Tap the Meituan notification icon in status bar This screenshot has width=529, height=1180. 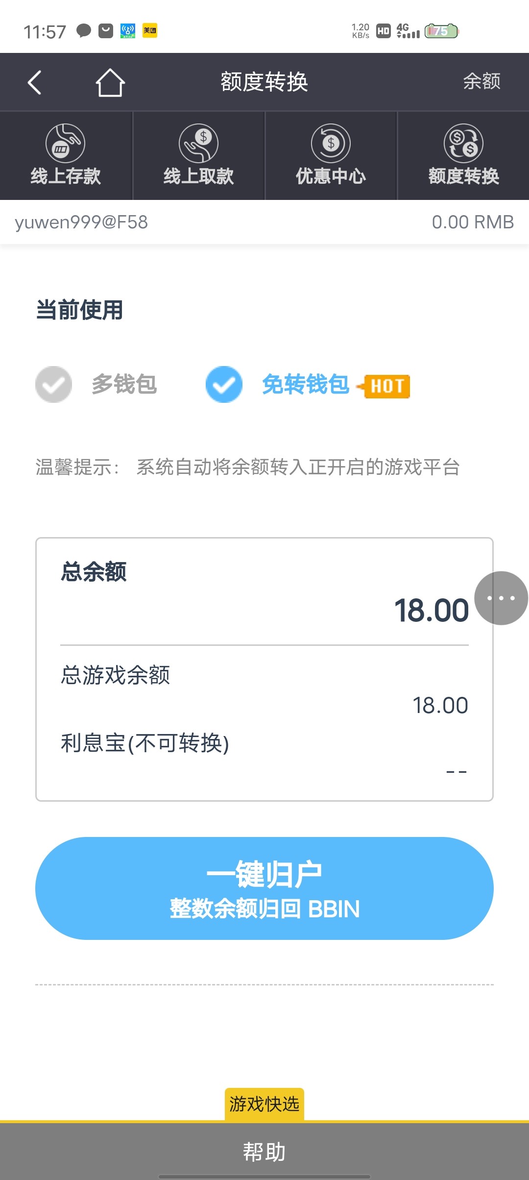[x=150, y=31]
